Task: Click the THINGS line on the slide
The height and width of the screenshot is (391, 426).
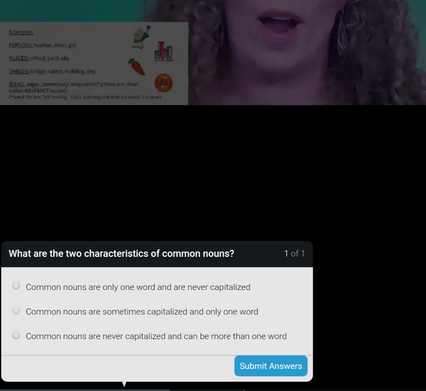Action: click(52, 71)
